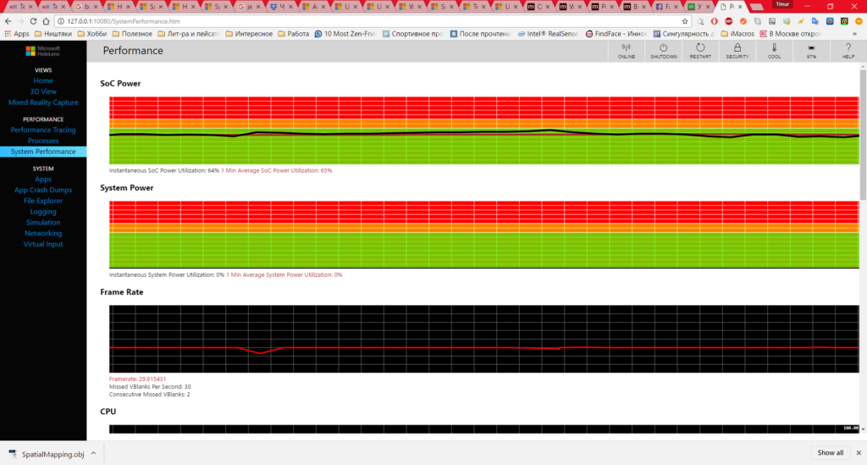Click the Cool thermometer status icon

pos(774,48)
